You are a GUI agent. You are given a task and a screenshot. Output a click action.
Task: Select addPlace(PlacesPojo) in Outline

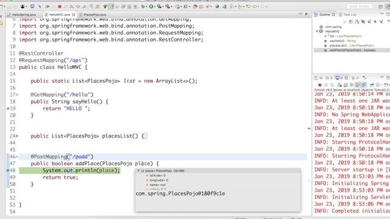point(352,50)
